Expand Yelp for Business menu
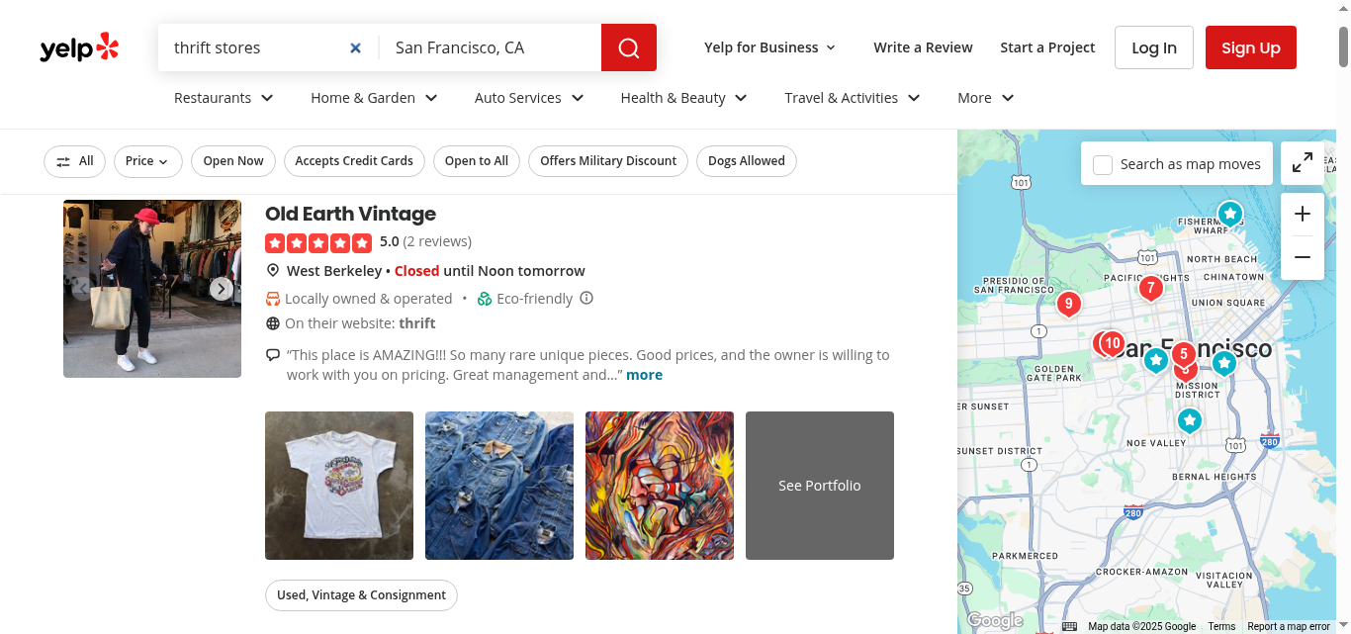Viewport: 1351px width, 634px height. click(x=770, y=47)
